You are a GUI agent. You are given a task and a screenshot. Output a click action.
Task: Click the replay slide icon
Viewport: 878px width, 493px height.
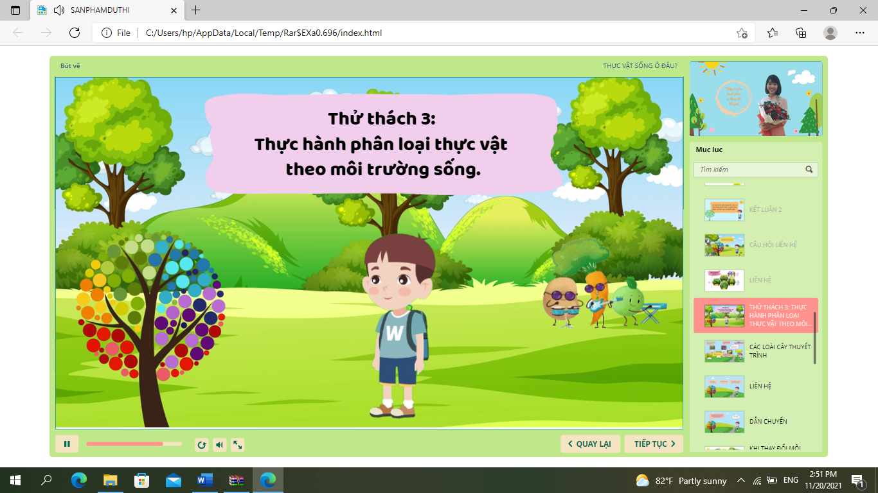coord(202,444)
